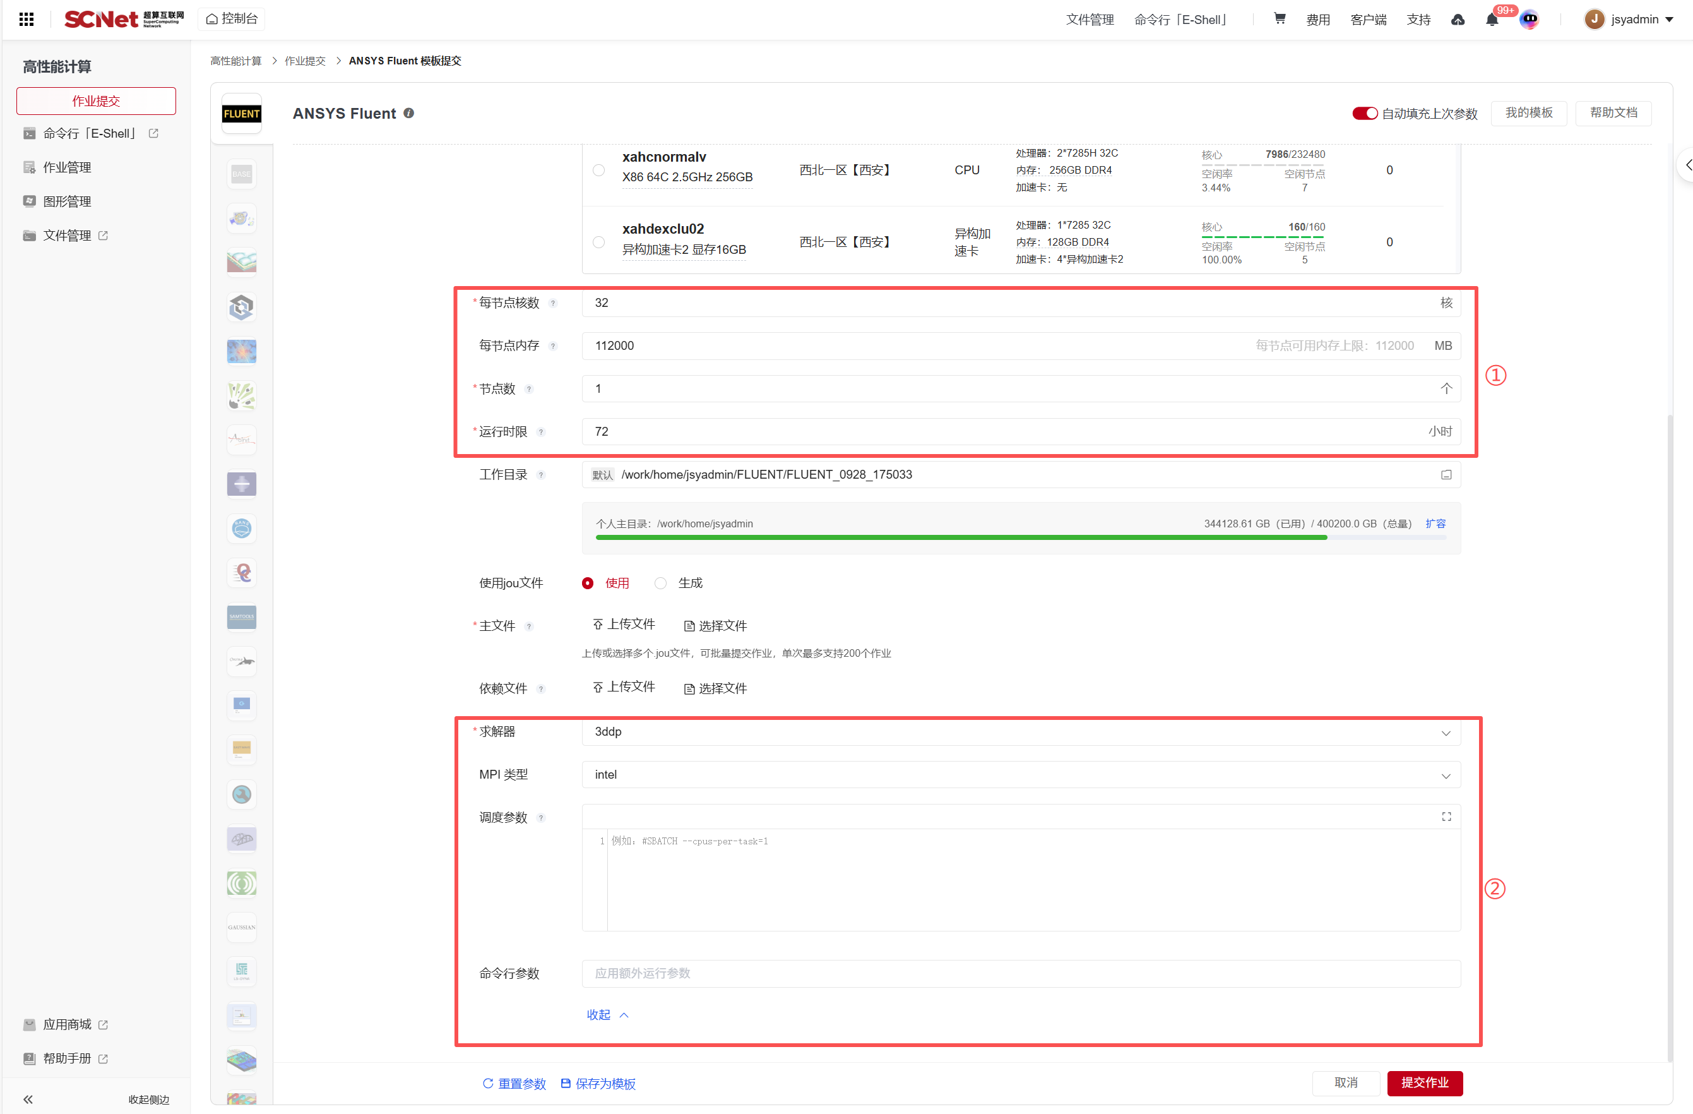Choose the 生成 jou file option
Screen dimensions: 1693x1114
point(661,583)
